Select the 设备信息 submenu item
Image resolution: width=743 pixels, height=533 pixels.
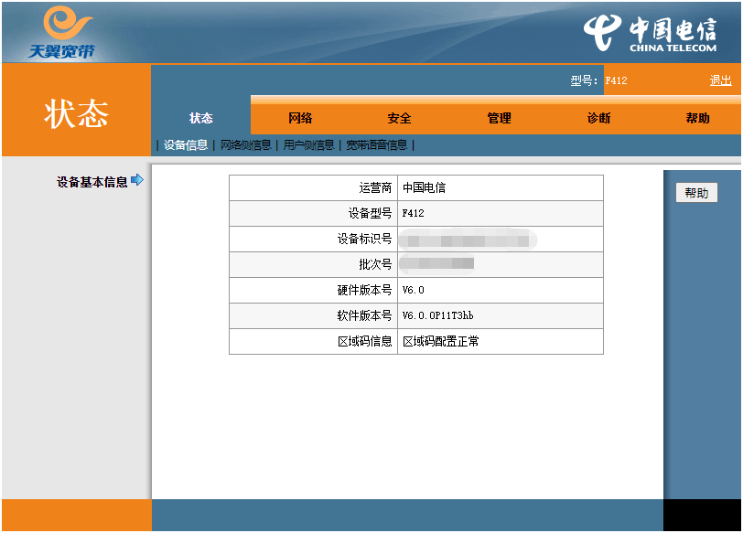tap(186, 144)
